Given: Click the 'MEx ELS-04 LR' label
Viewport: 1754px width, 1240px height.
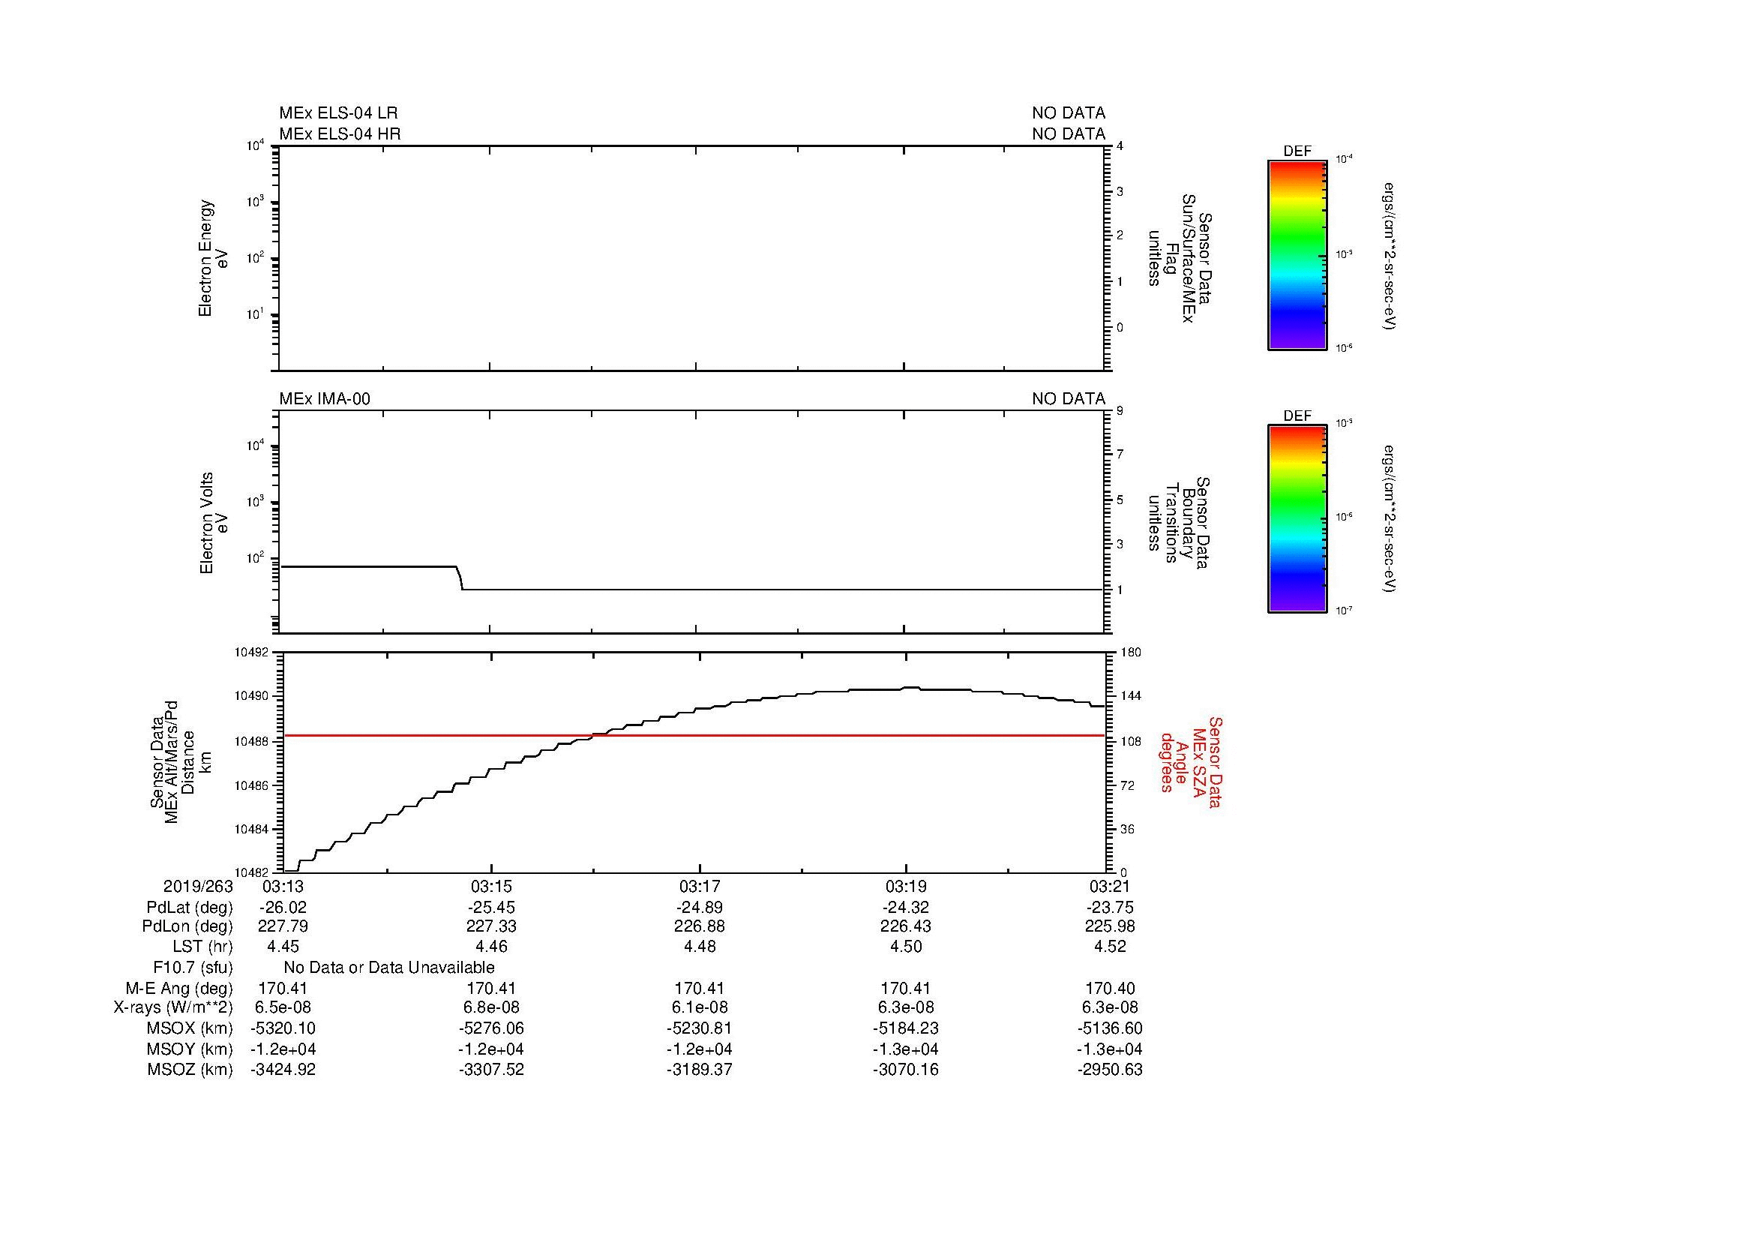Looking at the screenshot, I should pyautogui.click(x=338, y=113).
